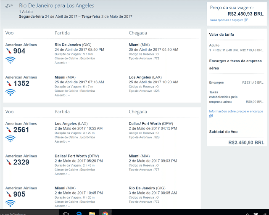The image size is (269, 215).
Task: Click American Airlines logo beside 905
Action: pos(9,194)
